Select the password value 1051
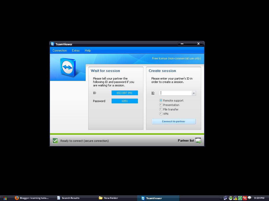This screenshot has height=201, width=269. [x=125, y=101]
